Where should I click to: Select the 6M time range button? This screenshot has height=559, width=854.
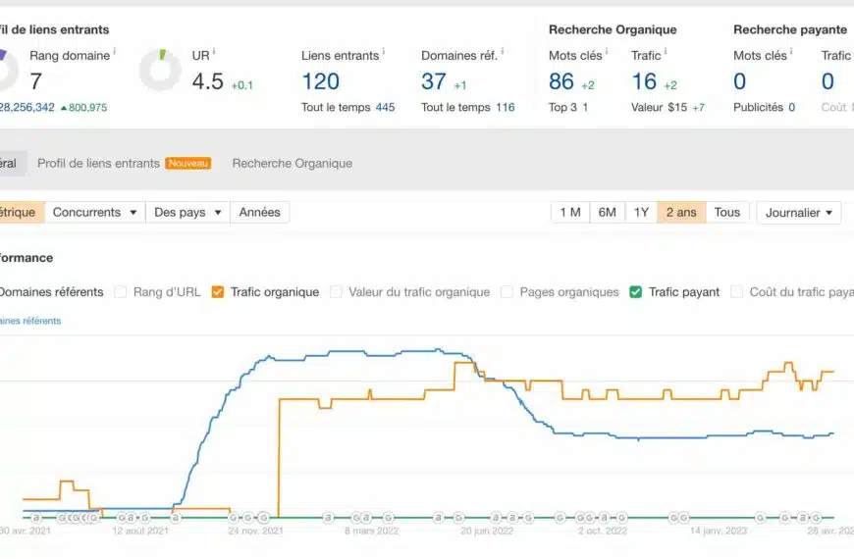[607, 213]
